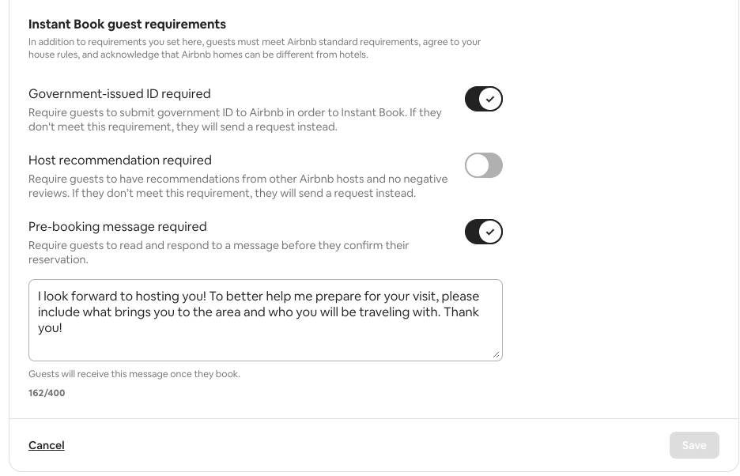Click the Save button
740x476 pixels.
(694, 445)
